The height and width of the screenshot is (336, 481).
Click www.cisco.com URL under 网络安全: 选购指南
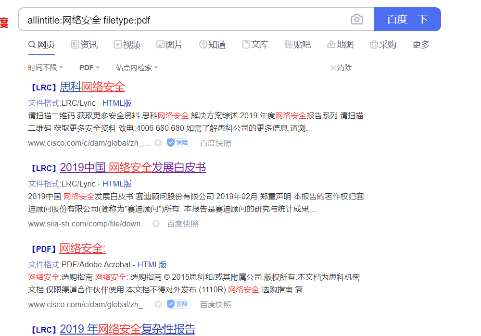89,304
